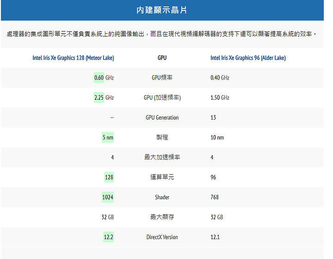Select the highlighted 12.2 DirectX value

109,237
